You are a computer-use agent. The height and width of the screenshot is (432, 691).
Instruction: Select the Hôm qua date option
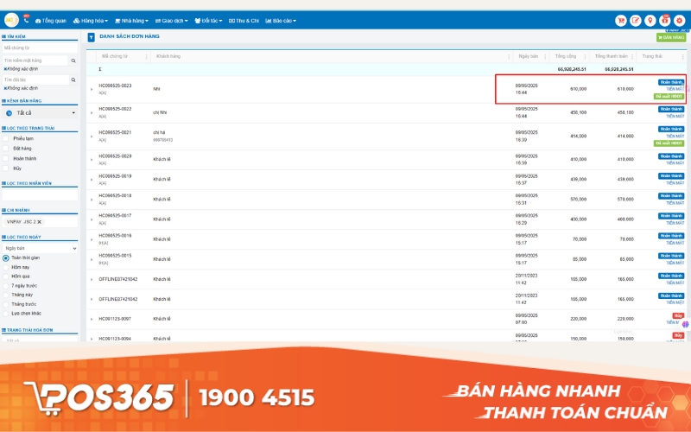click(6, 276)
